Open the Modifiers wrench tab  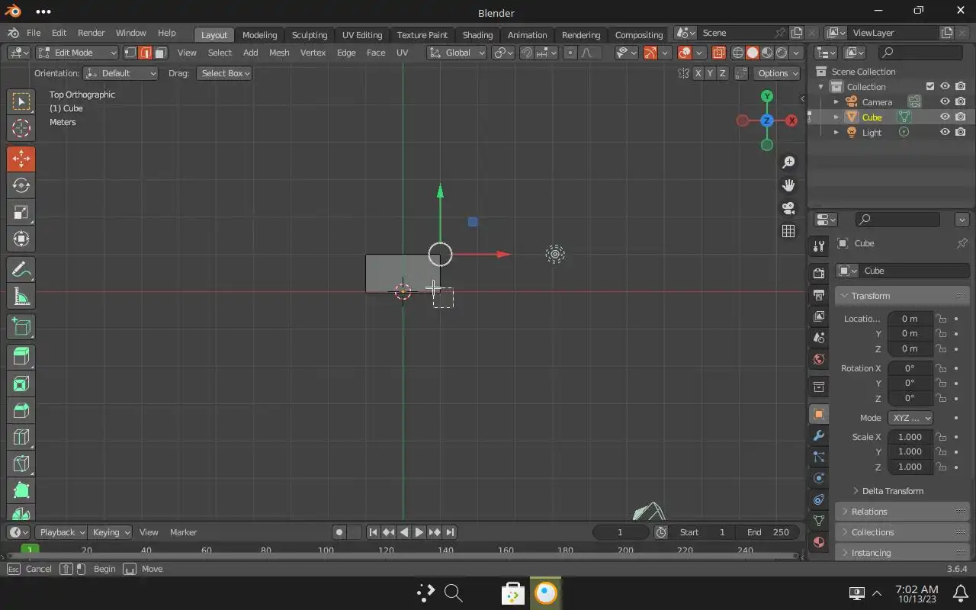coord(819,435)
